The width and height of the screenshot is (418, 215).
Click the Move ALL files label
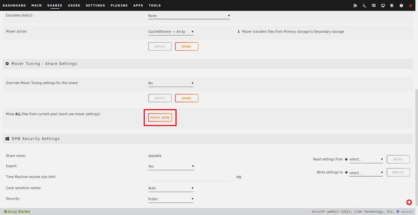click(x=54, y=114)
